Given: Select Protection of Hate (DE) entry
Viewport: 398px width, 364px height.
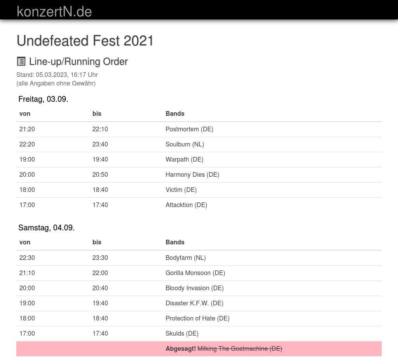Looking at the screenshot, I should (x=197, y=318).
